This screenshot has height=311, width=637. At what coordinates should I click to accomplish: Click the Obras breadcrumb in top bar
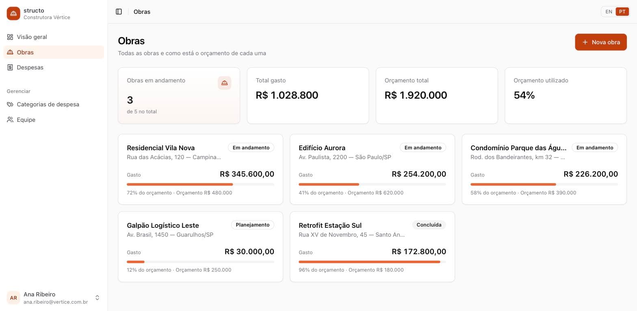142,12
